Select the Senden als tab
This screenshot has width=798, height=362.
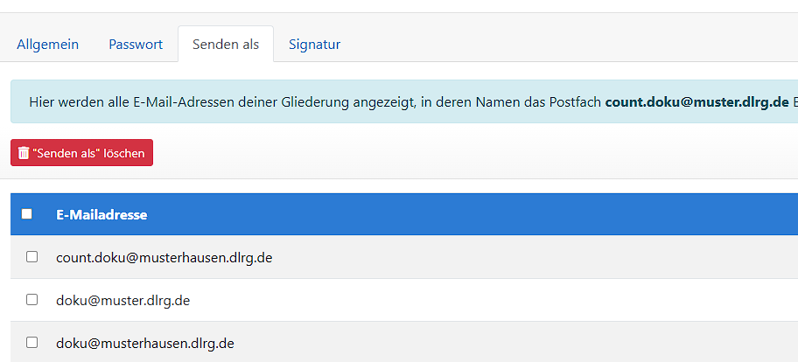[226, 44]
